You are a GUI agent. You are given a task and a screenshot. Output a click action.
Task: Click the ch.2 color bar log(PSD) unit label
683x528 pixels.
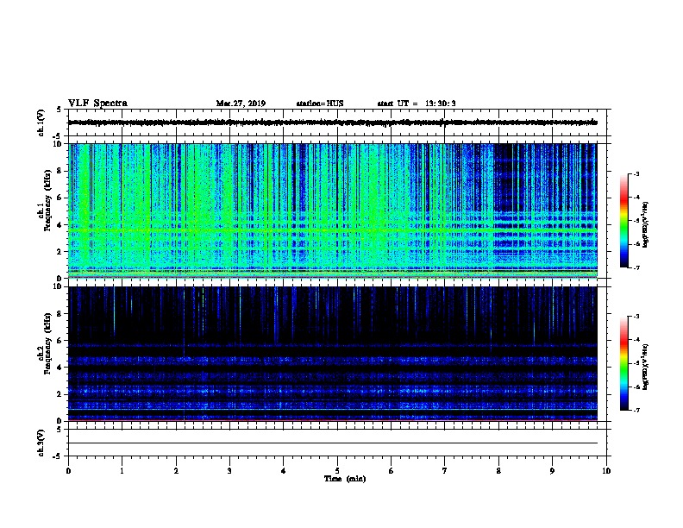(x=646, y=368)
